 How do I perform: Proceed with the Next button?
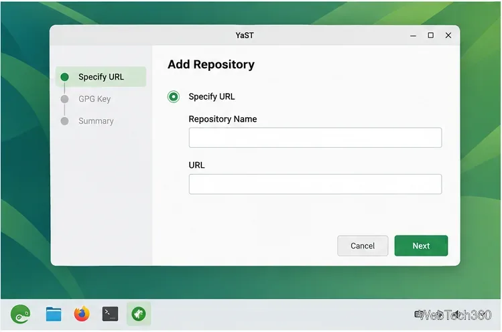click(x=421, y=246)
